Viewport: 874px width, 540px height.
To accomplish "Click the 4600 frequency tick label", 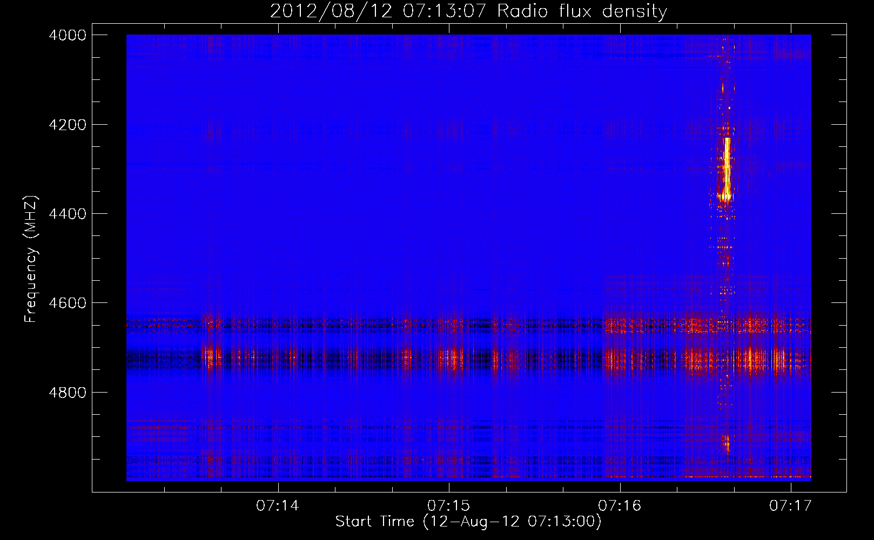I will click(68, 303).
